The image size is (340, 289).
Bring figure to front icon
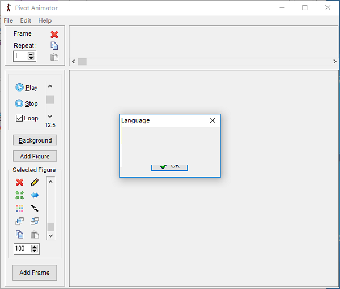19,221
